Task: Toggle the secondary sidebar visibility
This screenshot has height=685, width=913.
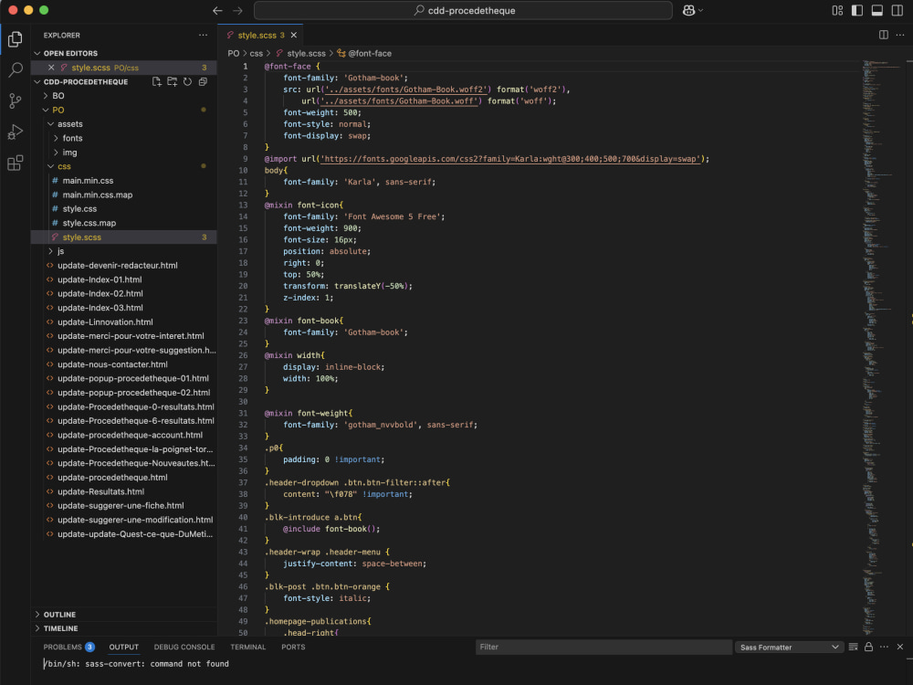Action: (897, 10)
